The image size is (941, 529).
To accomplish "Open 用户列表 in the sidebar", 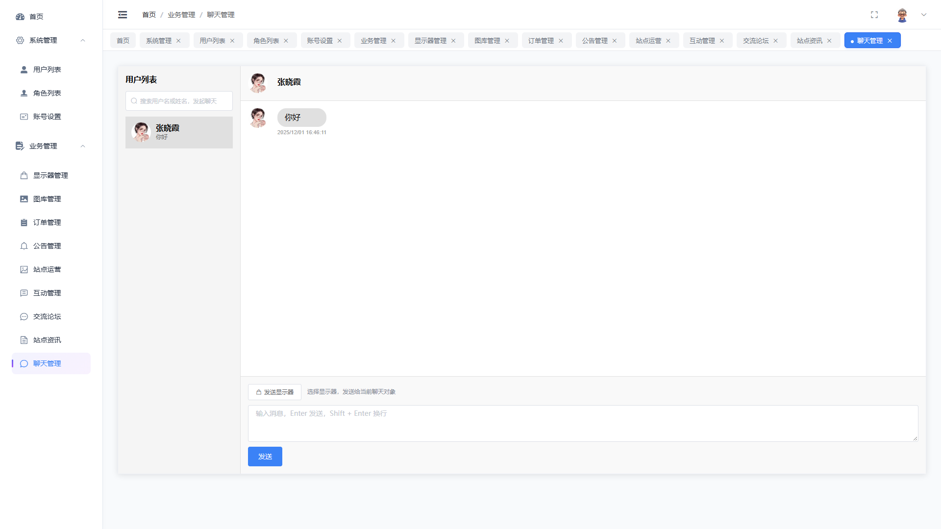I will (51, 70).
